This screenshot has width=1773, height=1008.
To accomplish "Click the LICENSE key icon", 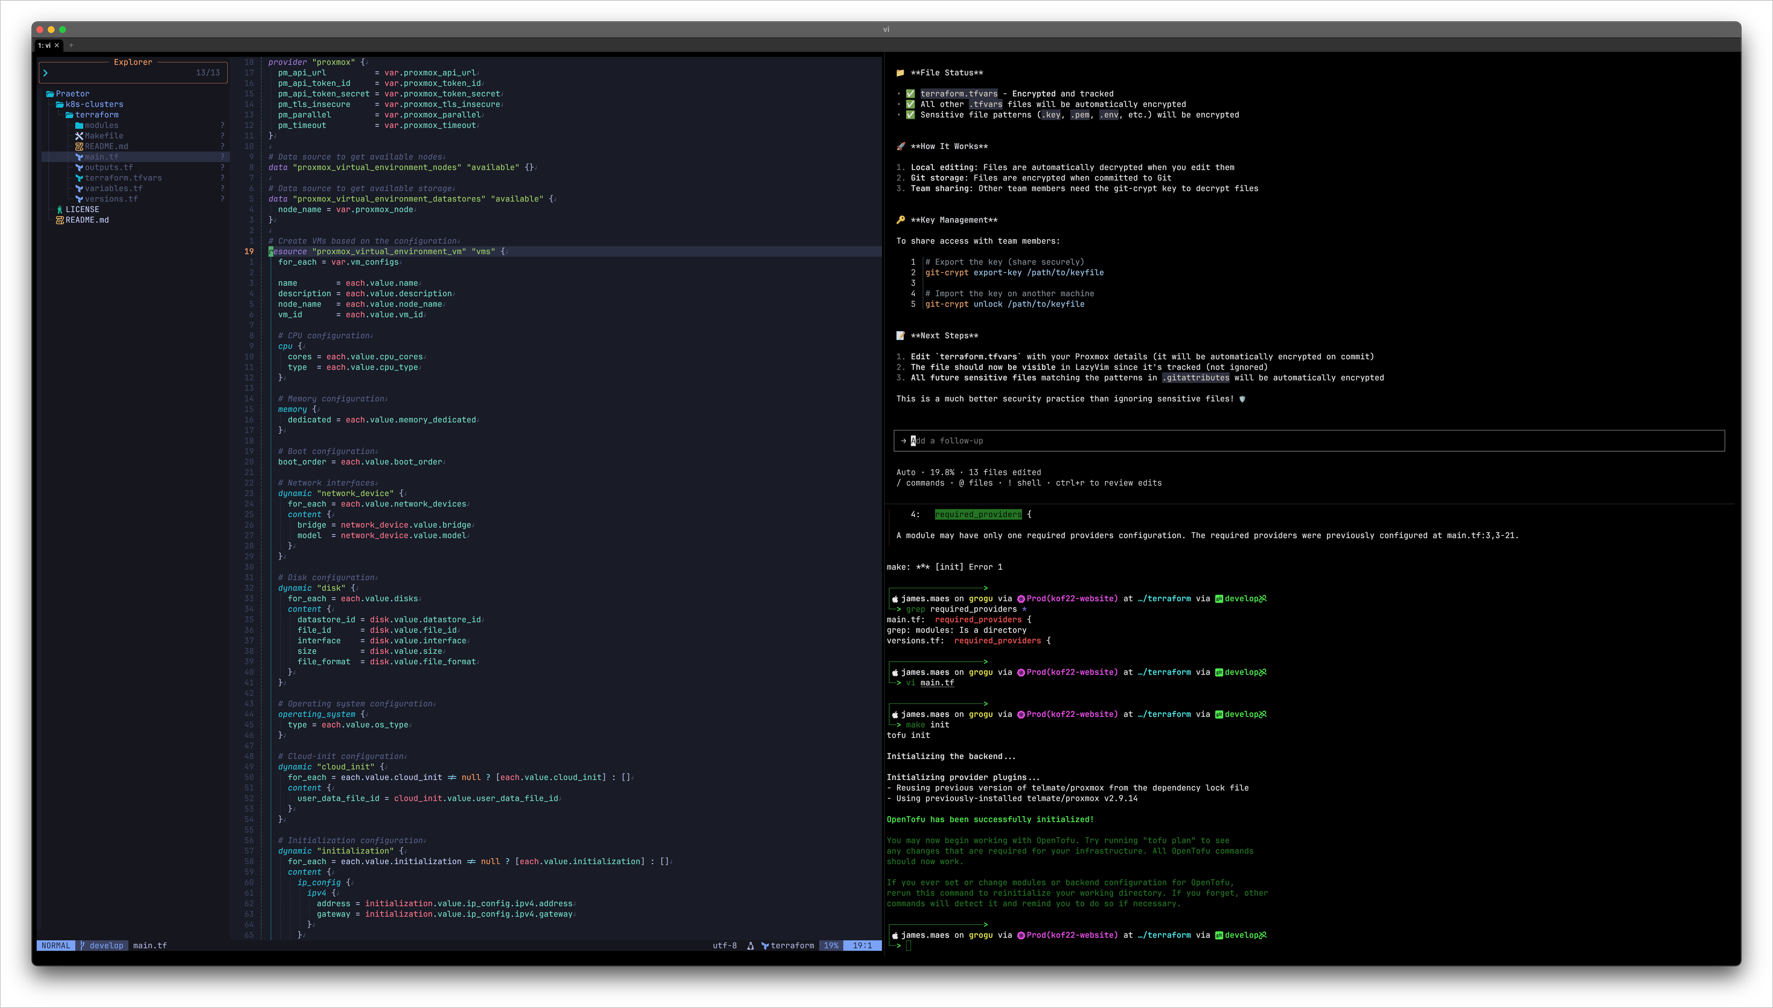I will 59,209.
